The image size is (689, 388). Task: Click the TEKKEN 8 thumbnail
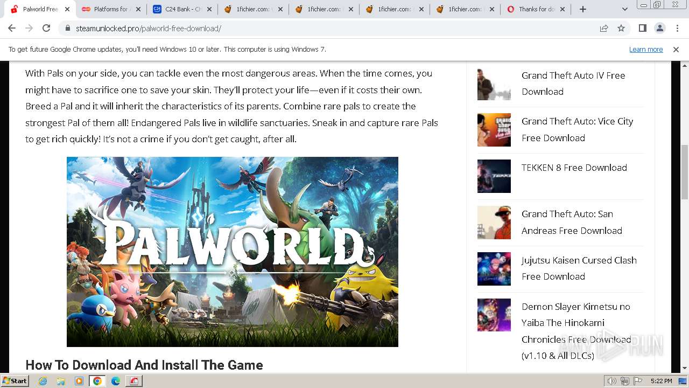pos(494,176)
